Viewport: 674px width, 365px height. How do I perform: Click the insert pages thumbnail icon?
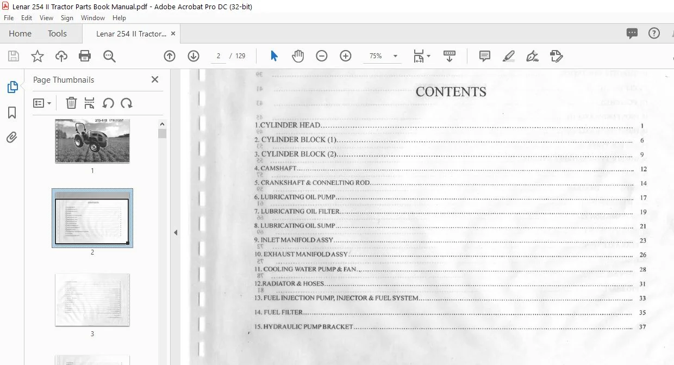90,103
